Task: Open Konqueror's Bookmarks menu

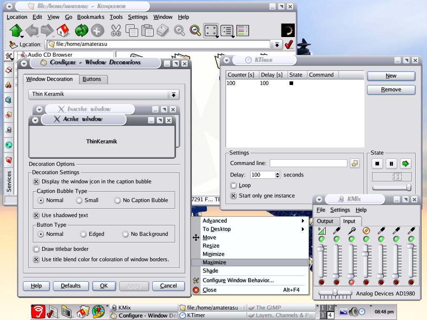Action: (x=90, y=17)
